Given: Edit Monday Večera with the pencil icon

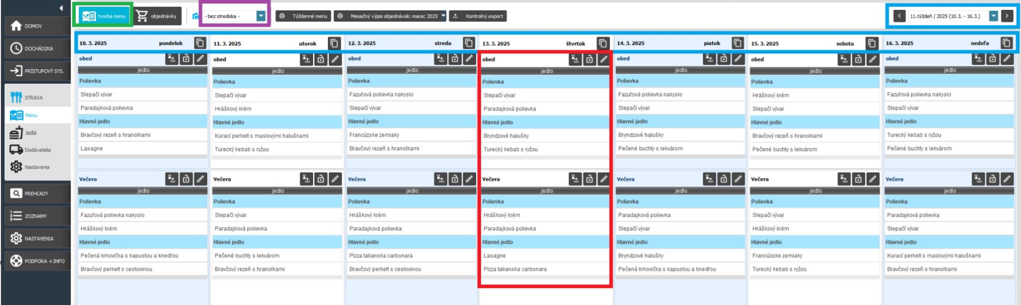Looking at the screenshot, I should point(200,179).
